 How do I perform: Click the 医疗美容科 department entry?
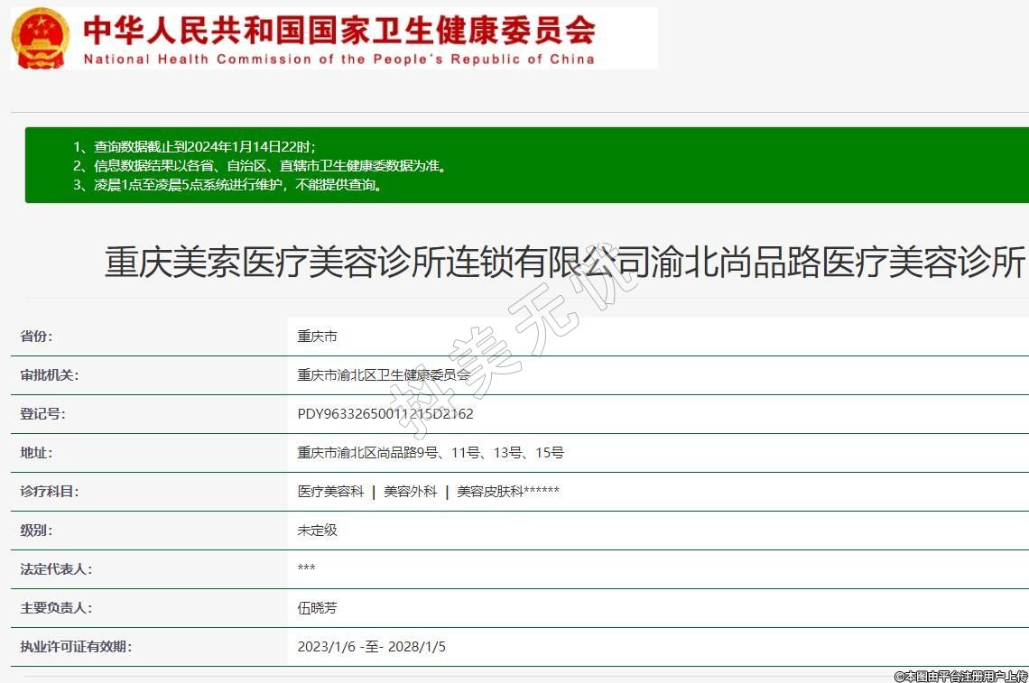[x=331, y=492]
